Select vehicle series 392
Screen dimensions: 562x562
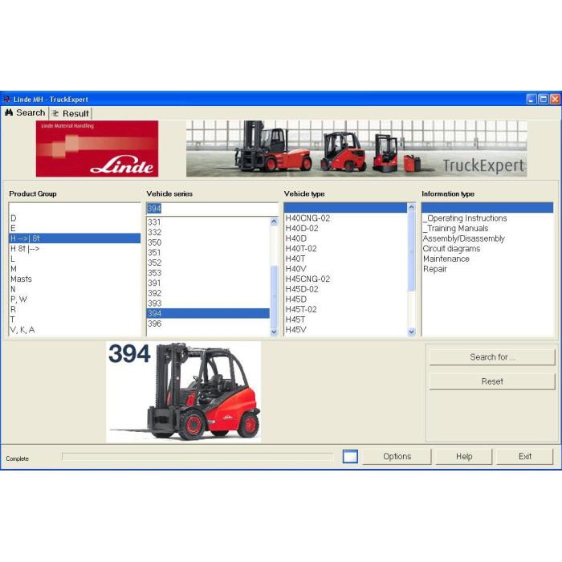tap(208, 293)
